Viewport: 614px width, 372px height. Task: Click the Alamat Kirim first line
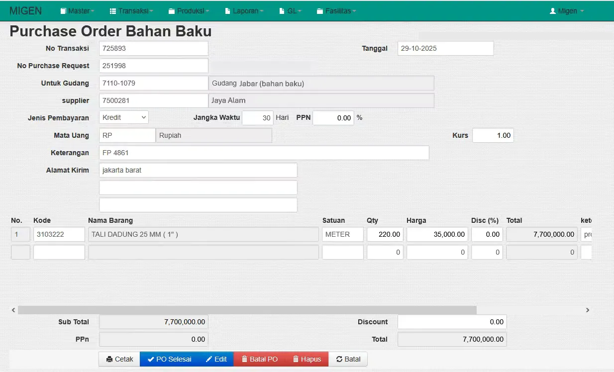click(198, 170)
